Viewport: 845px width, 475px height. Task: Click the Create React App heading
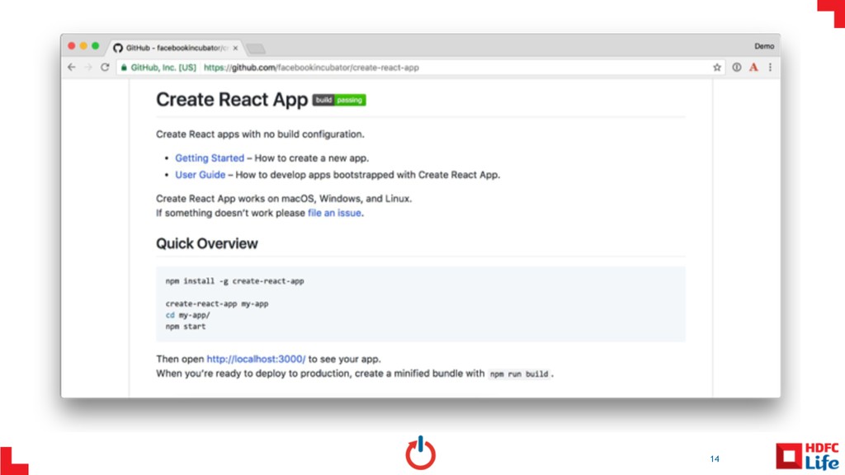tap(232, 100)
